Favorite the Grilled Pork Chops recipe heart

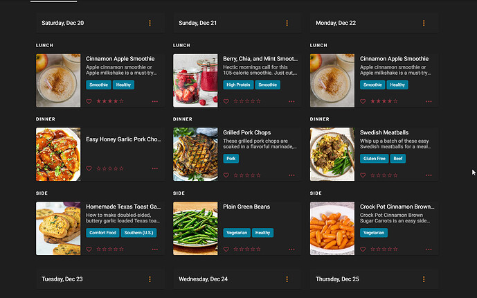(x=226, y=175)
